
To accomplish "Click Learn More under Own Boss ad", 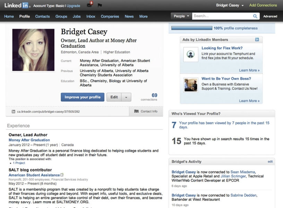I will (249, 101).
